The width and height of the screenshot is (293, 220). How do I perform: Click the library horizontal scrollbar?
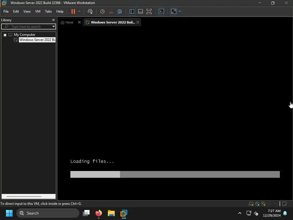(x=24, y=196)
